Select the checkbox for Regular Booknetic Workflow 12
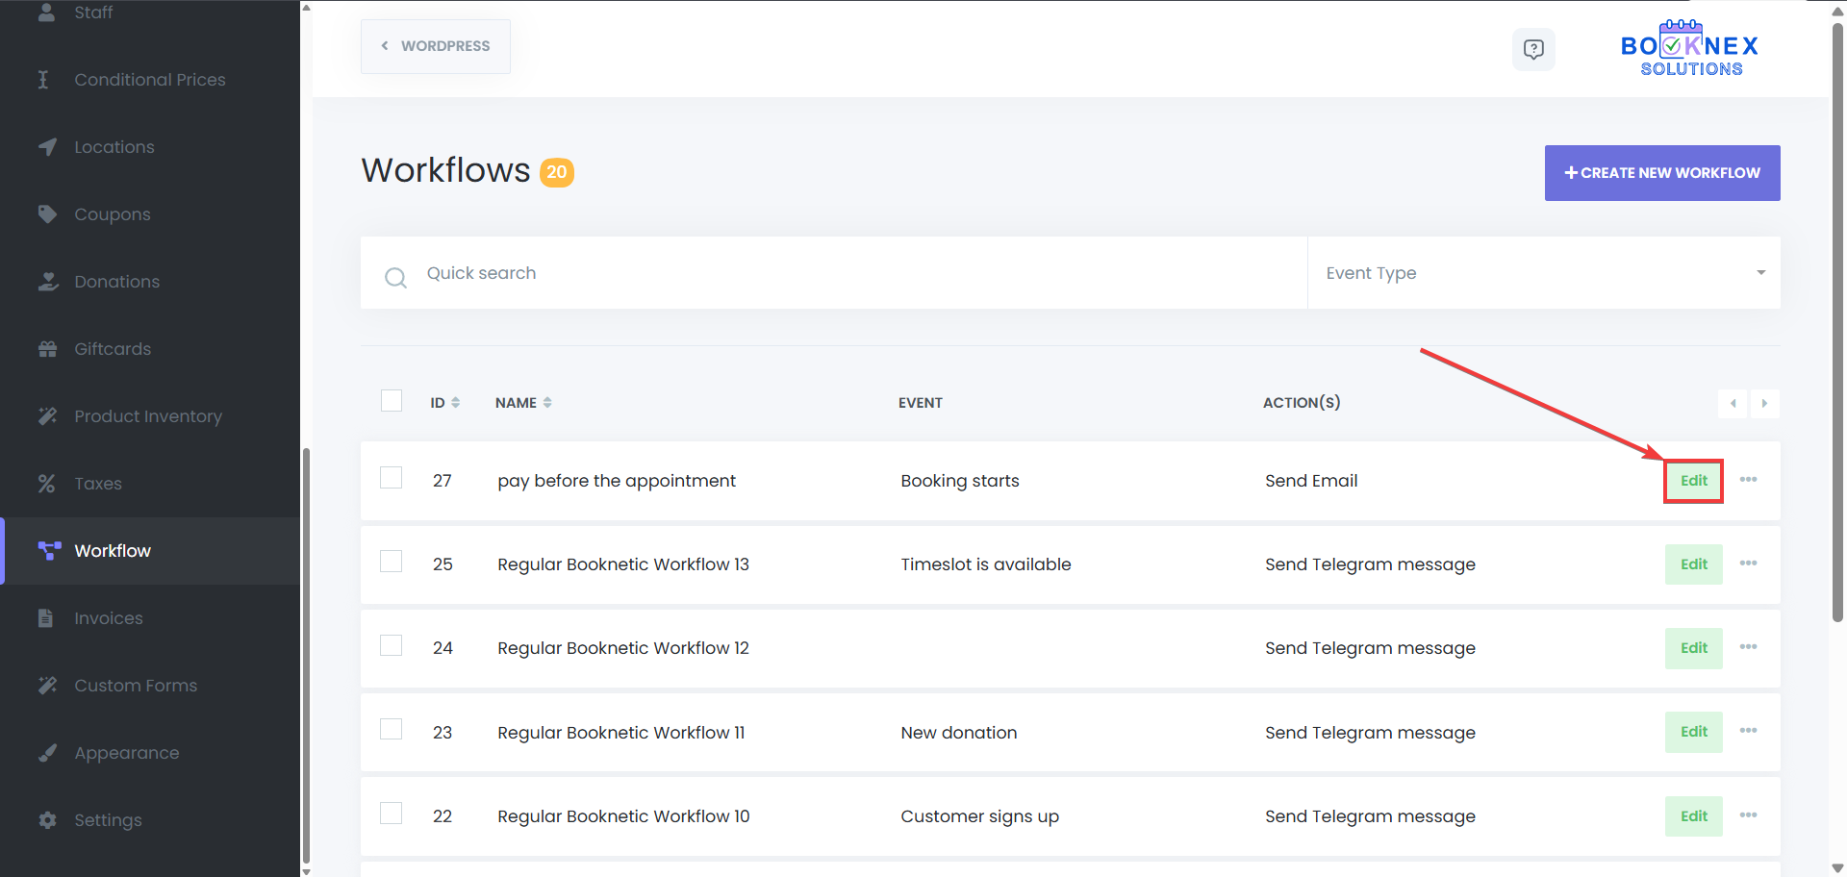Image resolution: width=1847 pixels, height=877 pixels. point(392,645)
